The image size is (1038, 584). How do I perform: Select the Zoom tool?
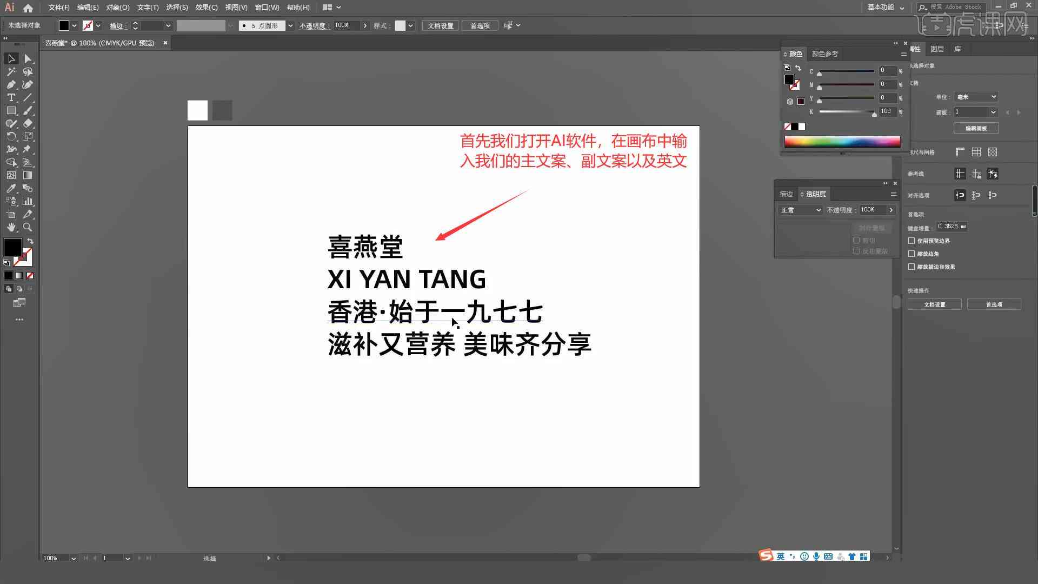[x=29, y=227]
